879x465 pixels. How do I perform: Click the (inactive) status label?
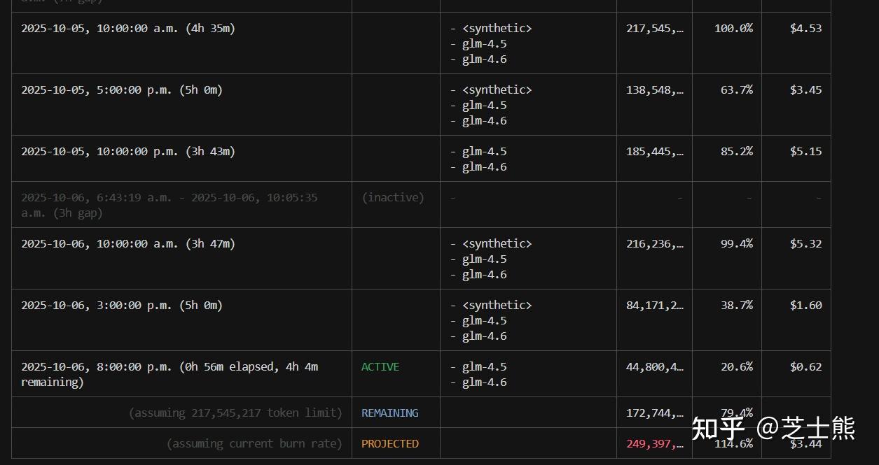pyautogui.click(x=392, y=198)
